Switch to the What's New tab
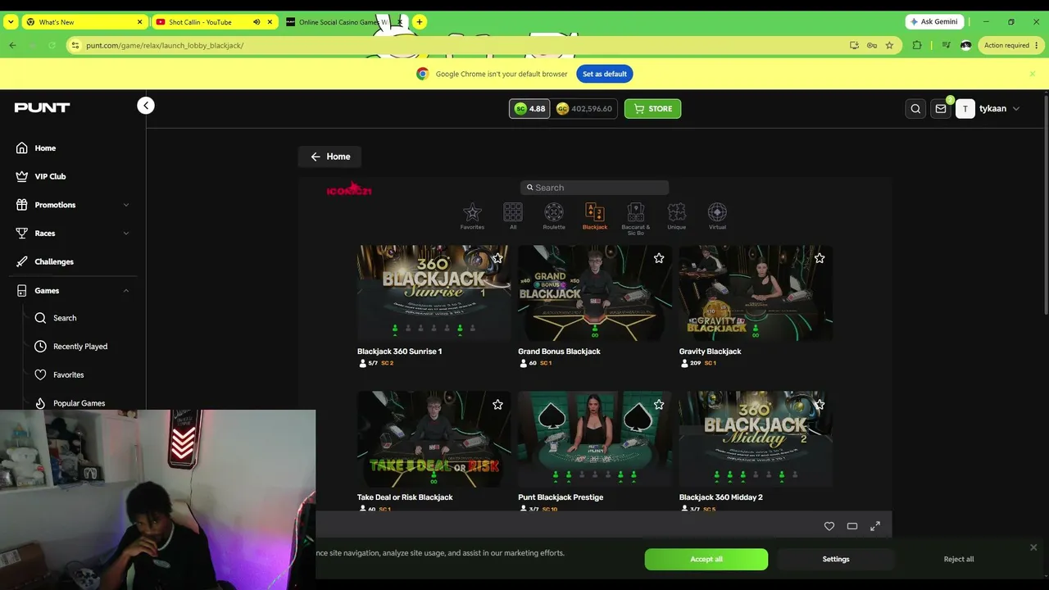 (x=84, y=22)
